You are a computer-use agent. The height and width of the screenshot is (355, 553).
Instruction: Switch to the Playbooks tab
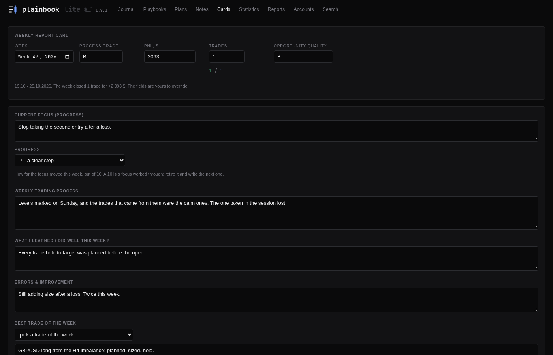coord(154,9)
